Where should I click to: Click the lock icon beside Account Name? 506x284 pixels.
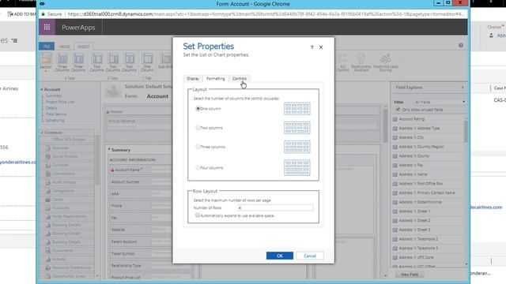tap(112, 170)
